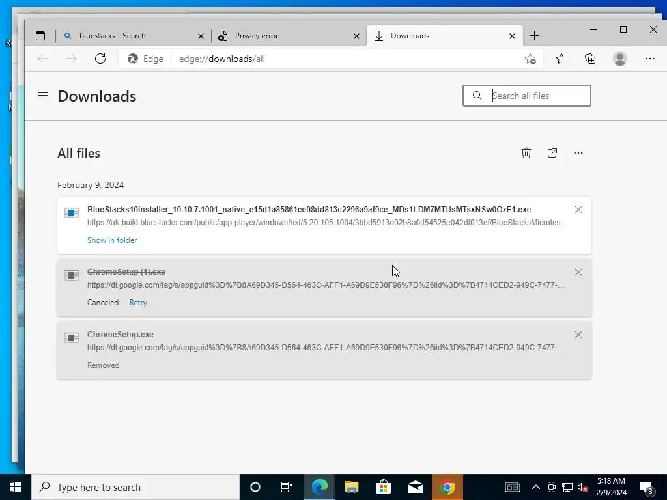
Task: Delete all downloads with trash icon
Action: [x=526, y=153]
